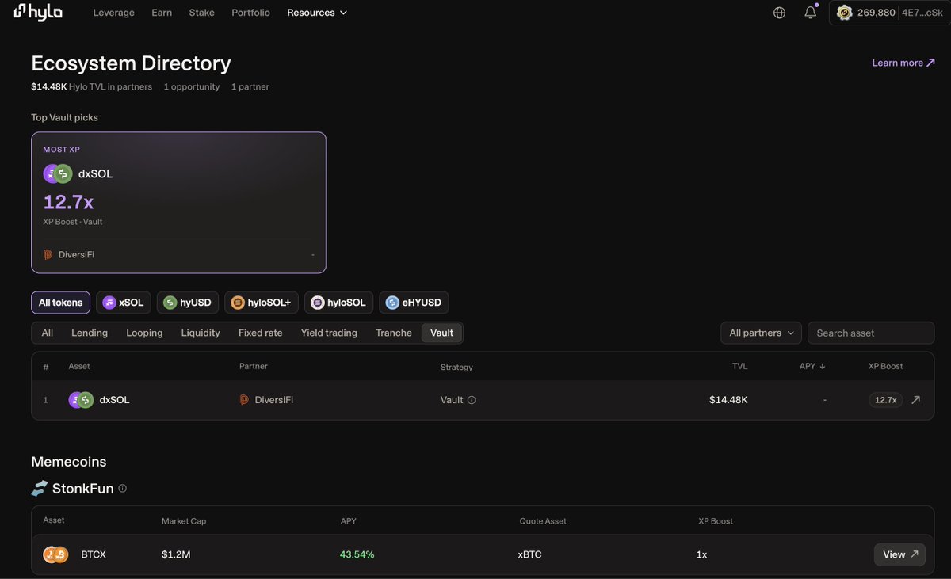
Task: Sort by the APY column arrow
Action: 823,366
